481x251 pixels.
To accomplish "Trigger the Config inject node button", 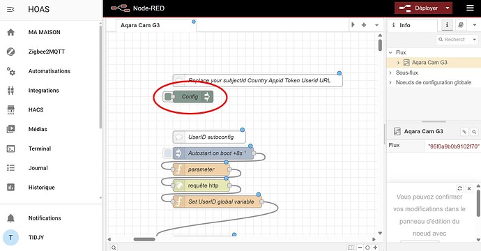I will pos(168,97).
